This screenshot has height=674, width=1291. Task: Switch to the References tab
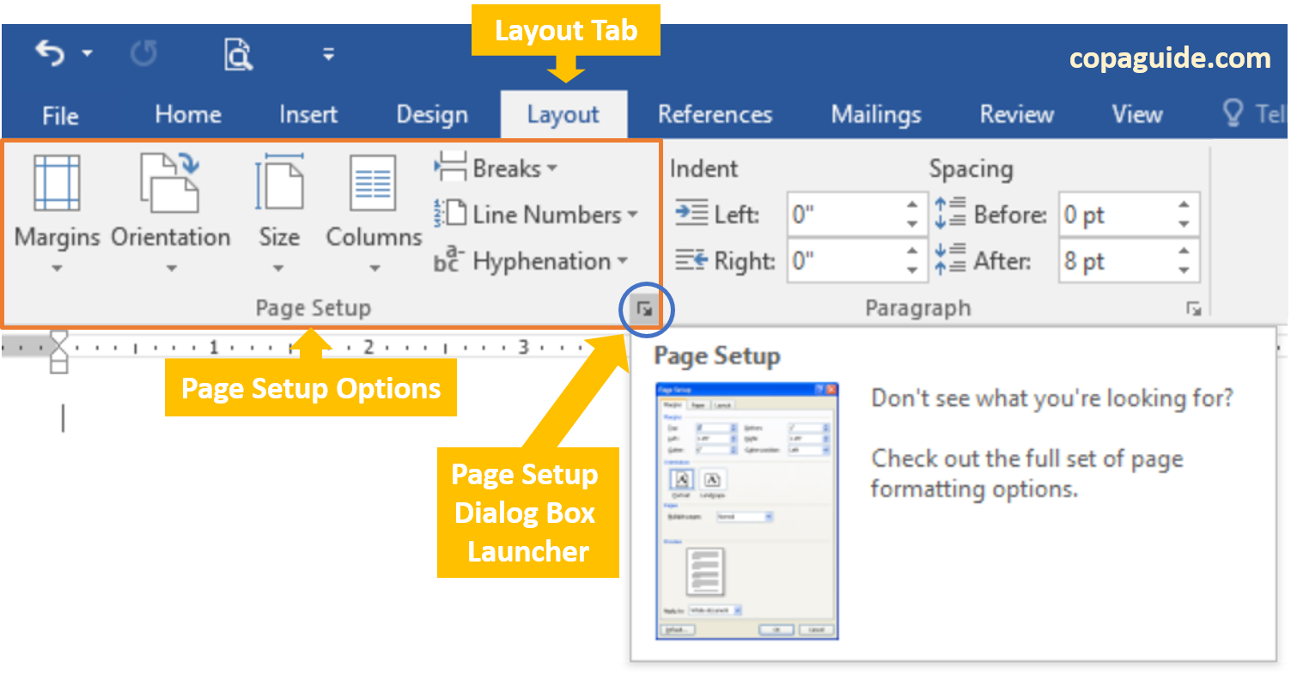(715, 113)
